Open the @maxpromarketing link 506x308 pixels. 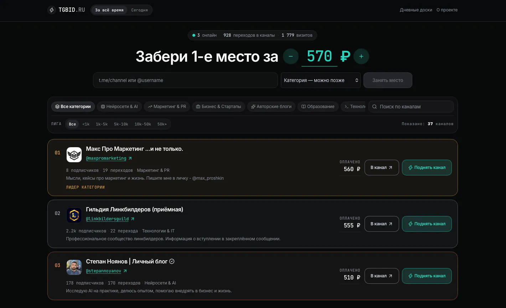click(109, 158)
